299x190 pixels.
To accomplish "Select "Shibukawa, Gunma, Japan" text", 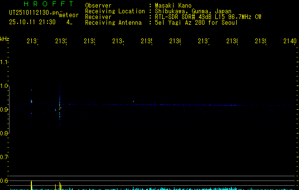I will [x=193, y=11].
